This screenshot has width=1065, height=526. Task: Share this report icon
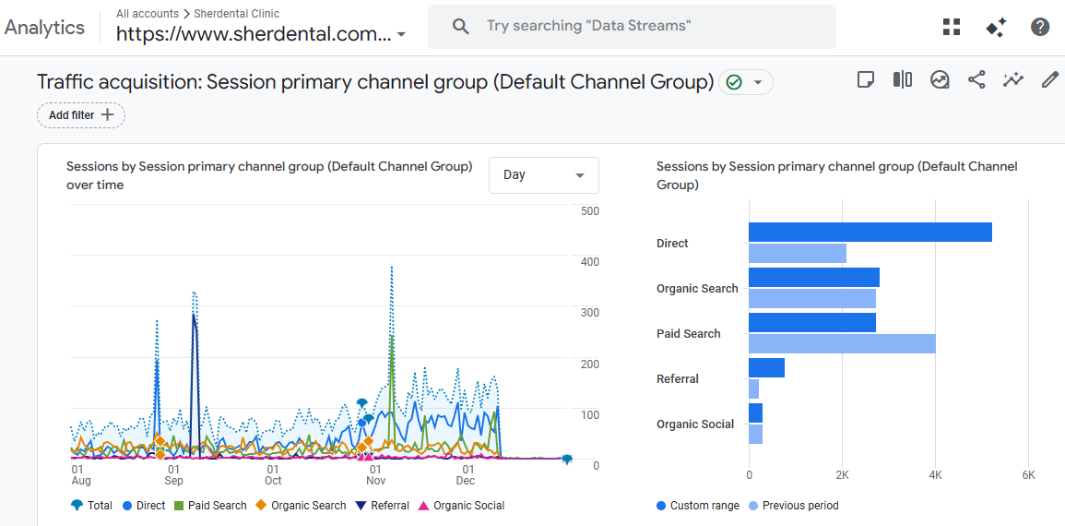(x=976, y=79)
